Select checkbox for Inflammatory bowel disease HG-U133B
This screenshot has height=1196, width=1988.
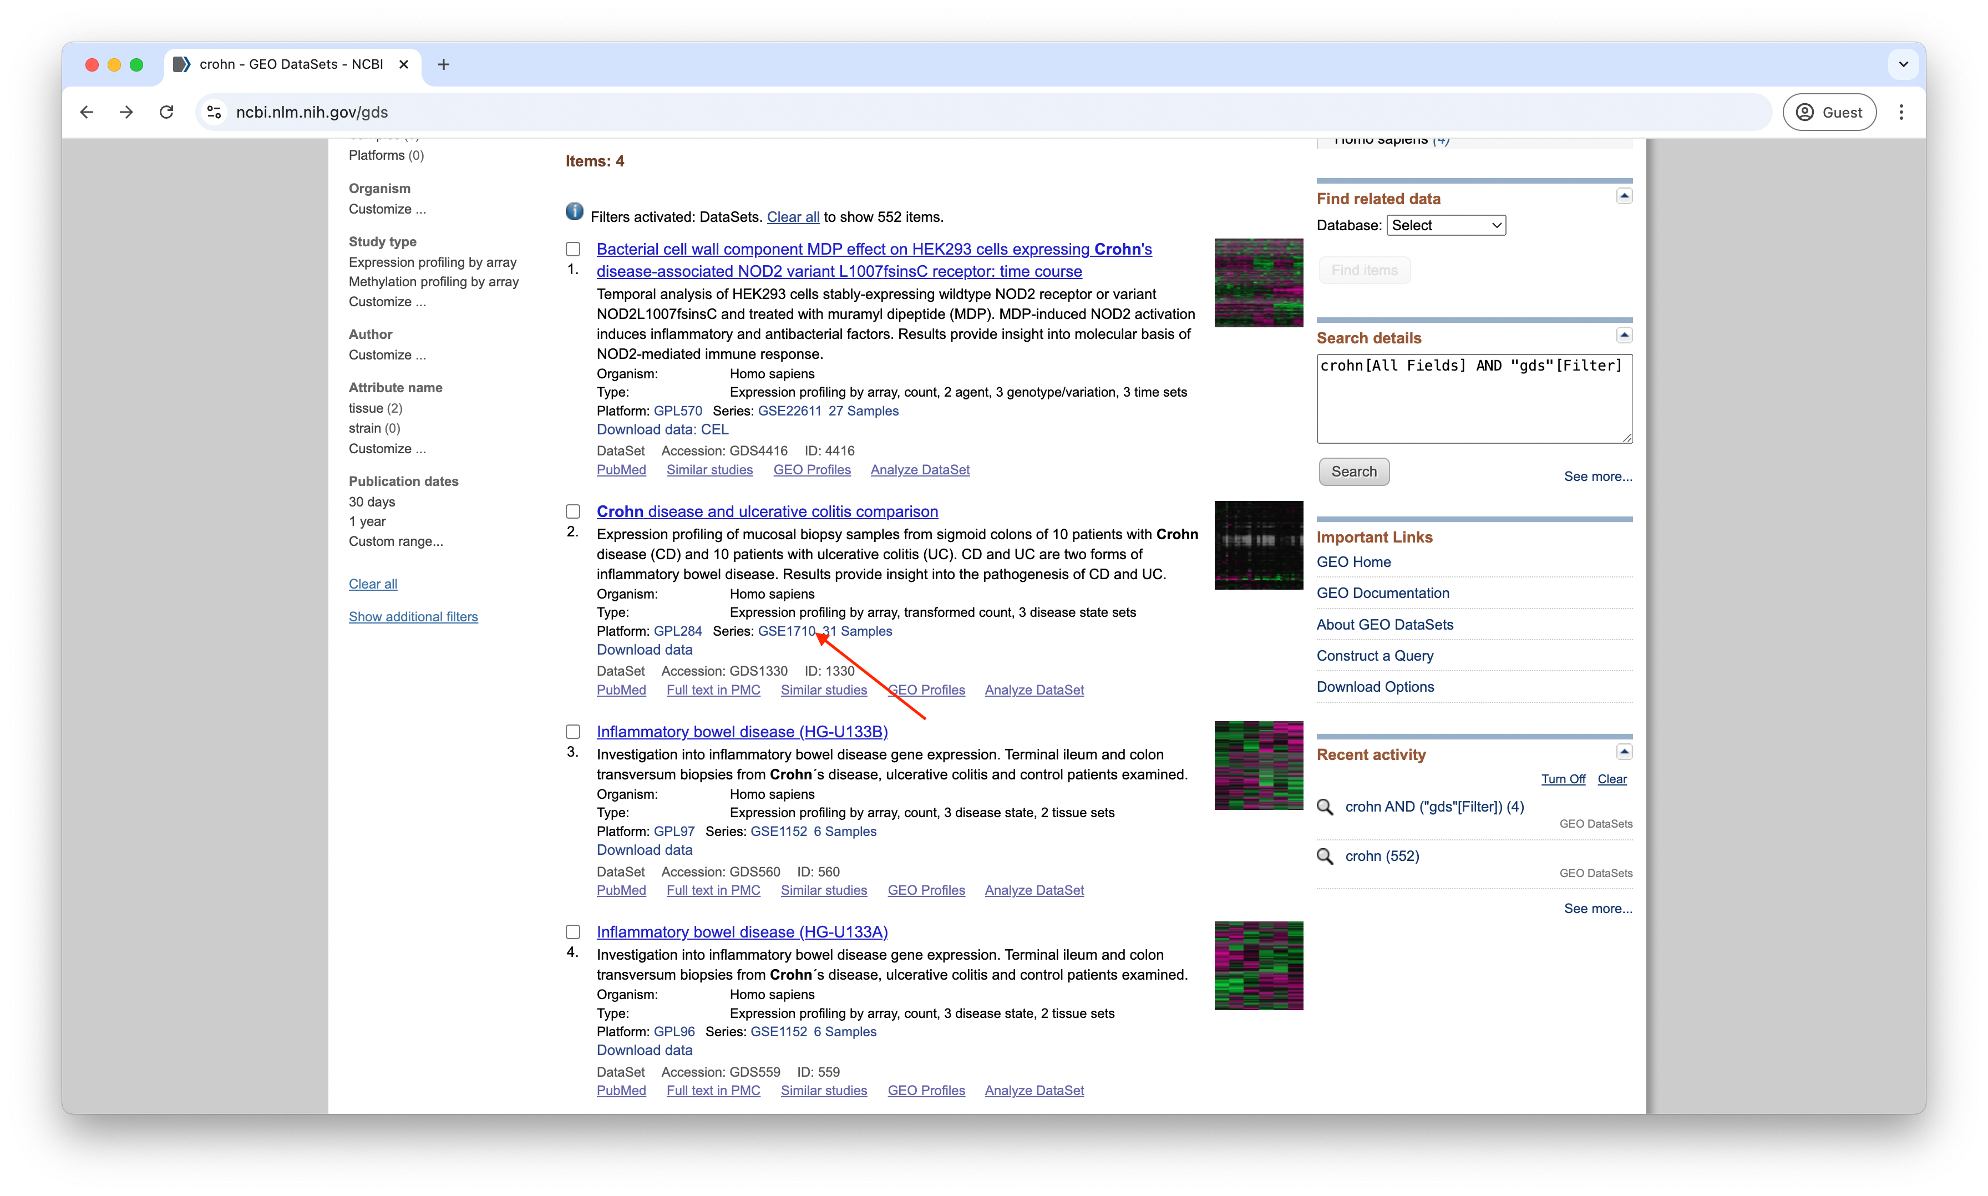coord(573,732)
